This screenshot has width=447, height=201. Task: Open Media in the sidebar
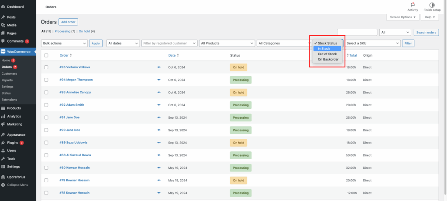tap(12, 25)
